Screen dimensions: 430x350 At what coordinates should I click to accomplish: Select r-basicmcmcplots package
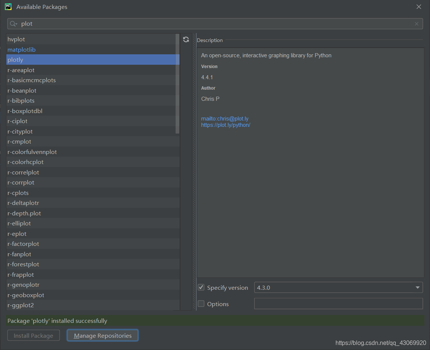click(x=93, y=80)
